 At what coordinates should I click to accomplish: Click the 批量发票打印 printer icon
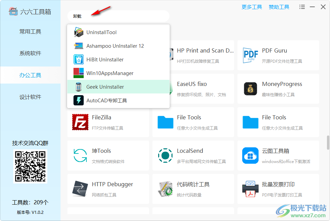point(250,189)
